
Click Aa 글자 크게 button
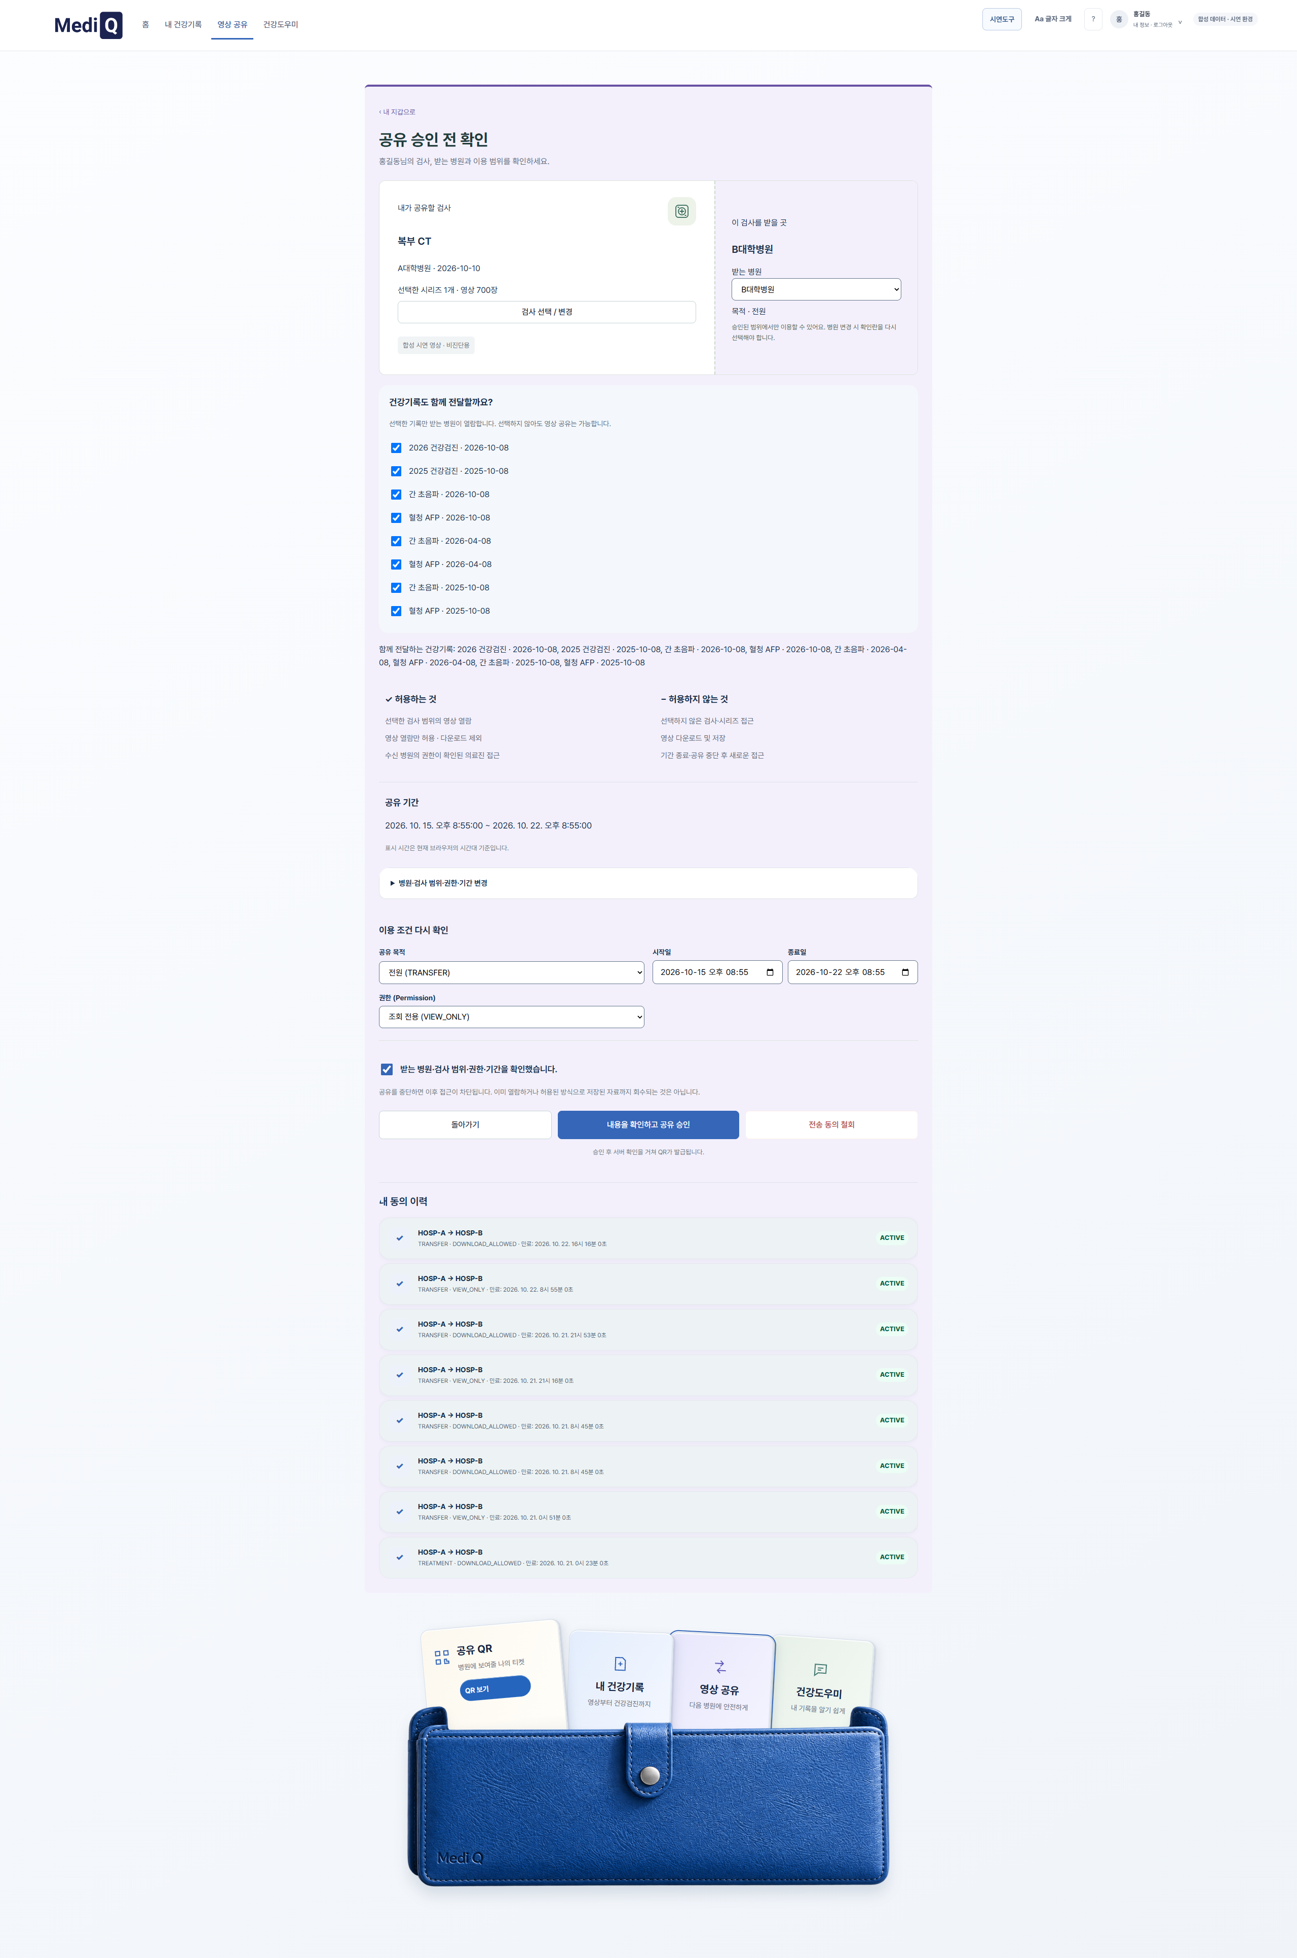pos(1052,19)
